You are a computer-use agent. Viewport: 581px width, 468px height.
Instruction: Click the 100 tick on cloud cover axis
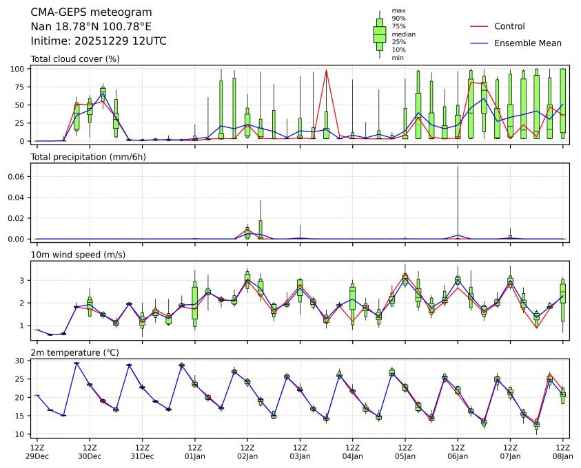(20, 69)
